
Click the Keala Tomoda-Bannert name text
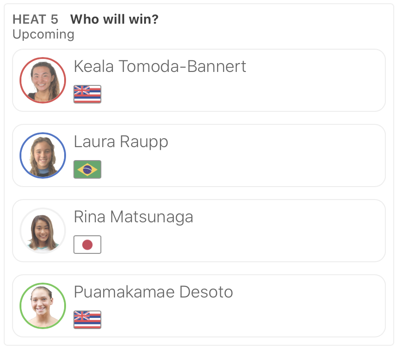(x=160, y=66)
